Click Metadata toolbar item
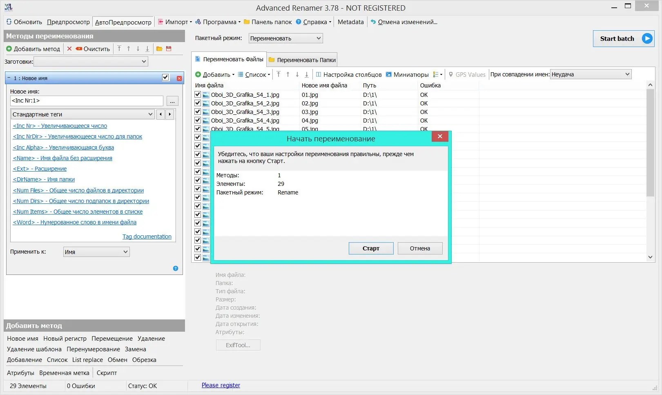Screen dimensions: 662x395 click(350, 22)
